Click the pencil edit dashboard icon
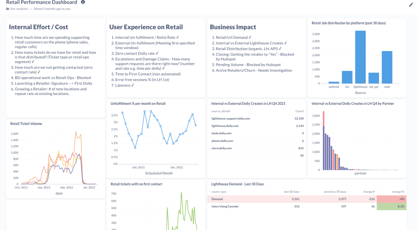Screen dimensions: 417x230 click(411, 4)
